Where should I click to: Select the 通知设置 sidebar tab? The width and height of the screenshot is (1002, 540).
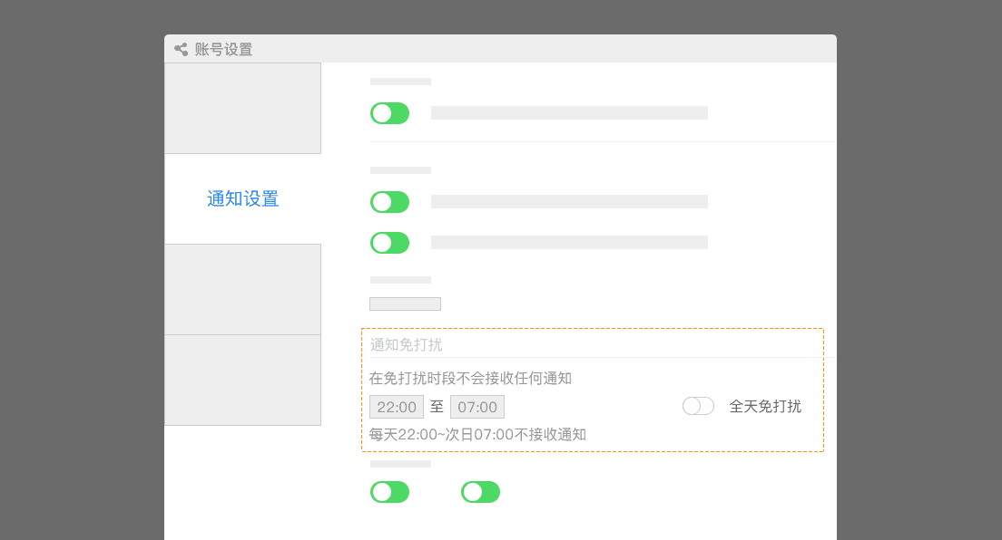[243, 198]
